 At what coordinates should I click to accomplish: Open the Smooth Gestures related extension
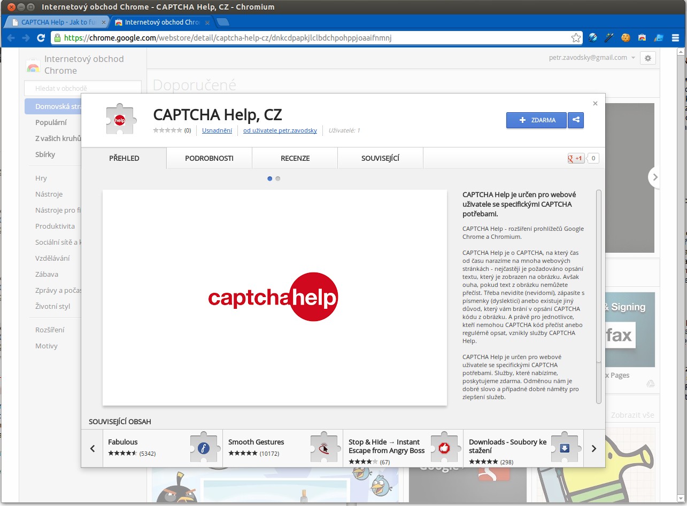[283, 448]
